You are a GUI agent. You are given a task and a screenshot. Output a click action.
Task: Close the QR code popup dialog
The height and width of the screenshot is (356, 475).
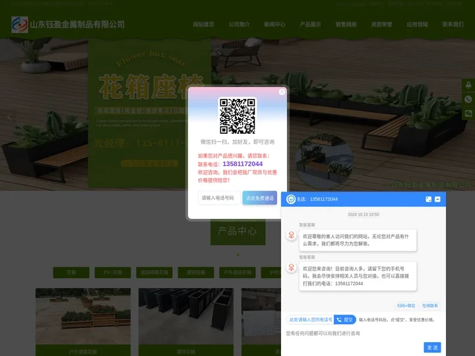click(282, 92)
